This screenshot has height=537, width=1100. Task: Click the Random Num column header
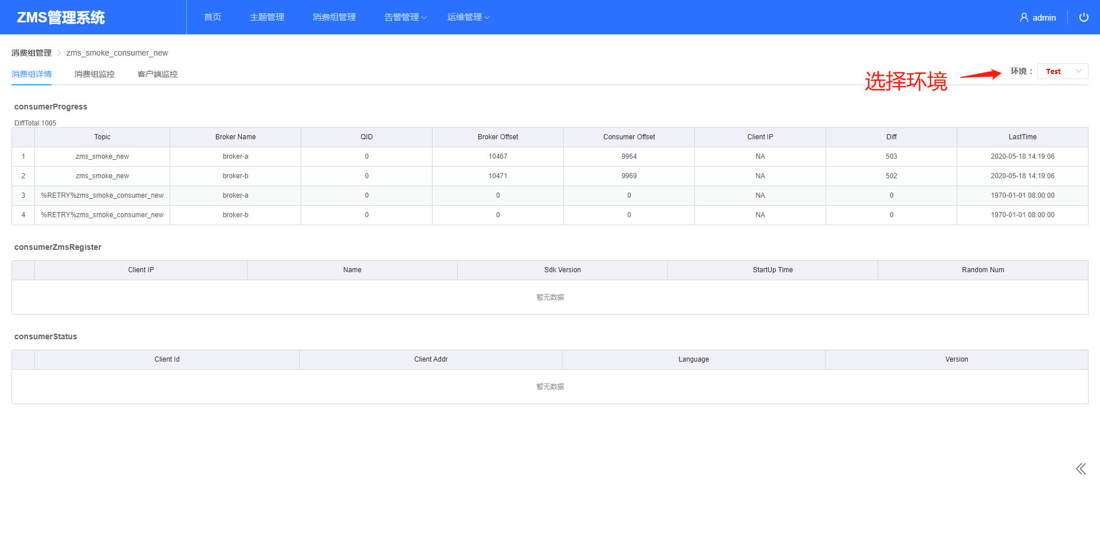983,270
